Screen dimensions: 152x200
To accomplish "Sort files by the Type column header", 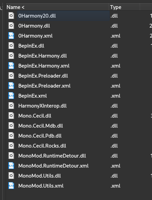I will pos(125,7).
